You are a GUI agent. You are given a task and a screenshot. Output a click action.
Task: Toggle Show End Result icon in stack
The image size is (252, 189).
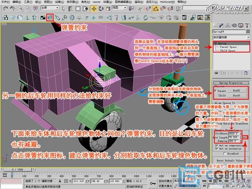(x=224, y=73)
